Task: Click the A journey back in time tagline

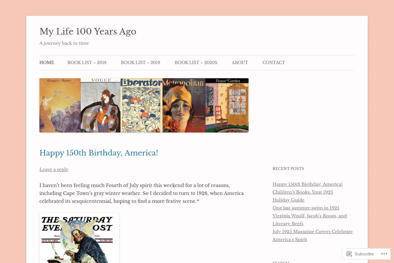Action: coord(64,43)
